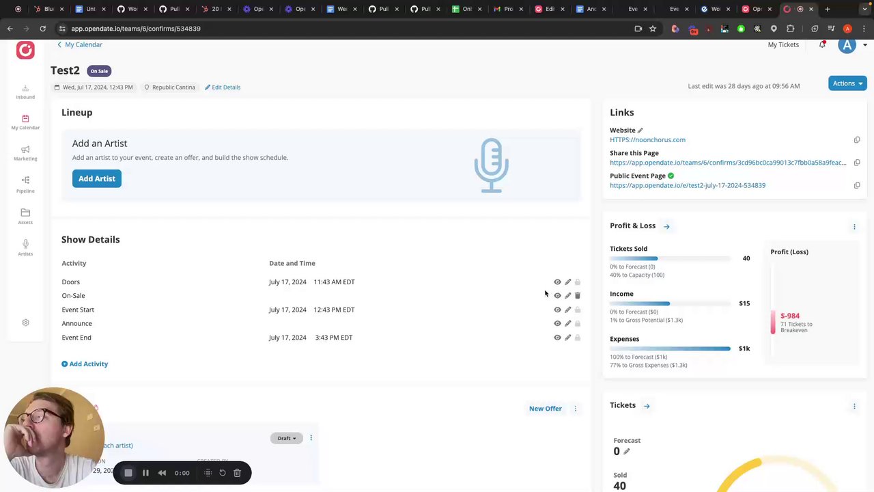Open a new browser tab
This screenshot has height=492, width=874.
(827, 9)
